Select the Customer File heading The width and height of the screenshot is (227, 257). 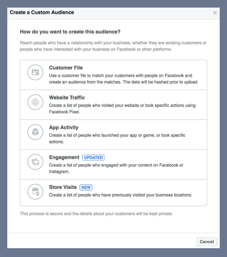click(x=66, y=68)
